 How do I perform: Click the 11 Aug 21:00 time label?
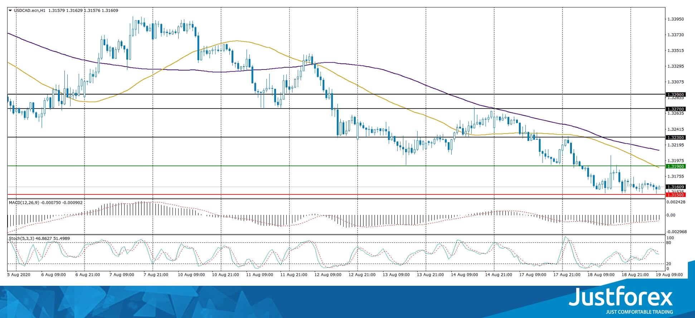[294, 275]
